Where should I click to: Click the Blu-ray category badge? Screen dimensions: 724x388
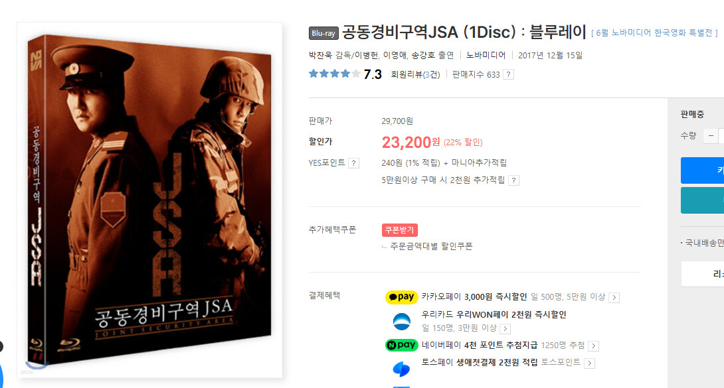pyautogui.click(x=323, y=33)
